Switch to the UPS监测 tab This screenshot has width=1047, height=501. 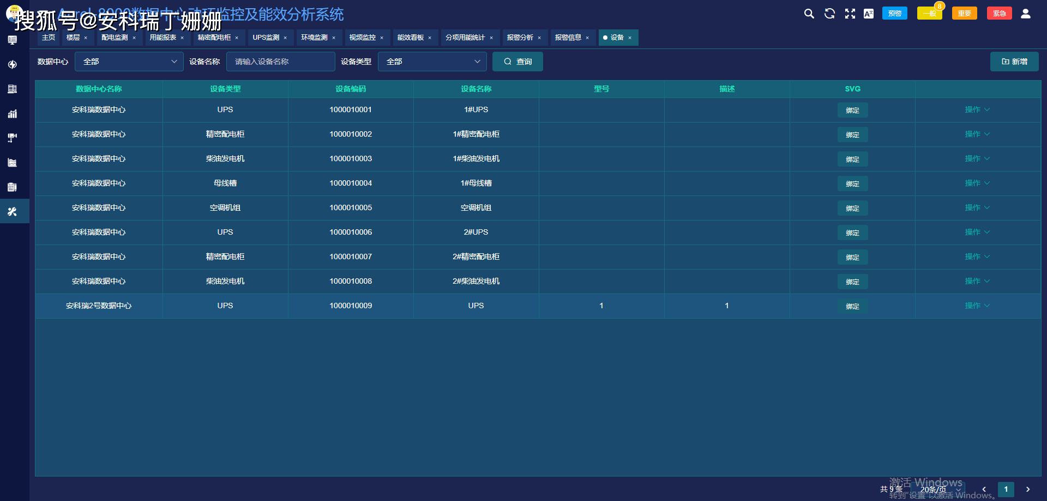point(266,38)
